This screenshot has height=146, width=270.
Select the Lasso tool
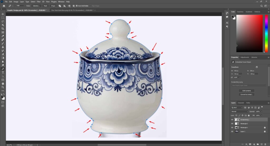click(x=3, y=21)
